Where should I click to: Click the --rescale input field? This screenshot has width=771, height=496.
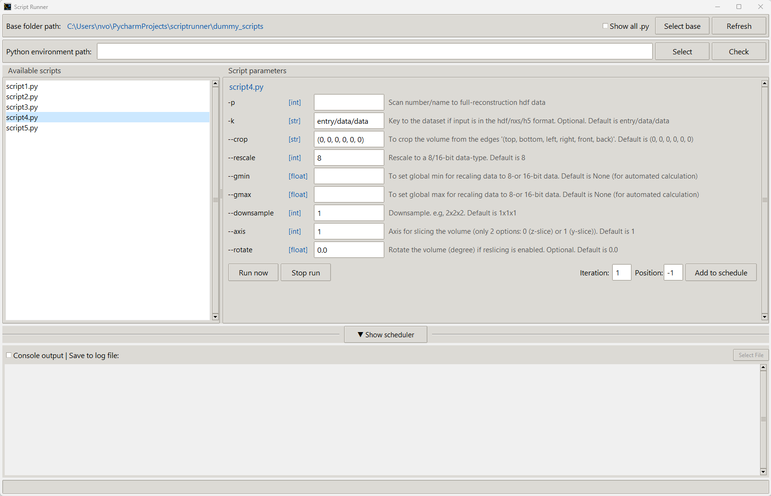349,158
